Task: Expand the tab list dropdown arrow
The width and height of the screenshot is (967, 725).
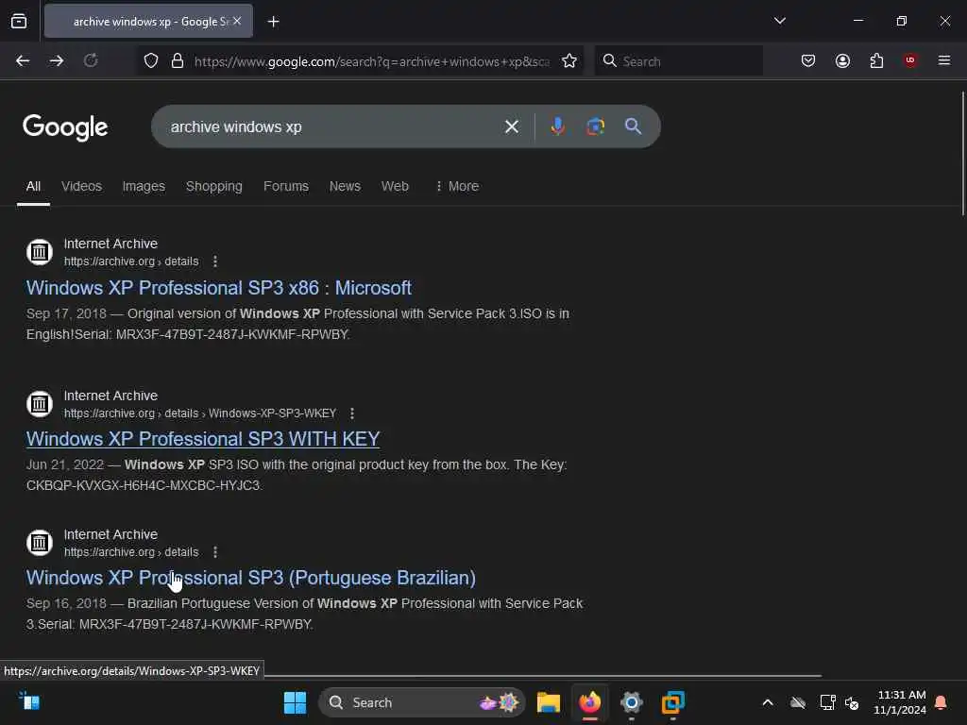Action: point(779,21)
